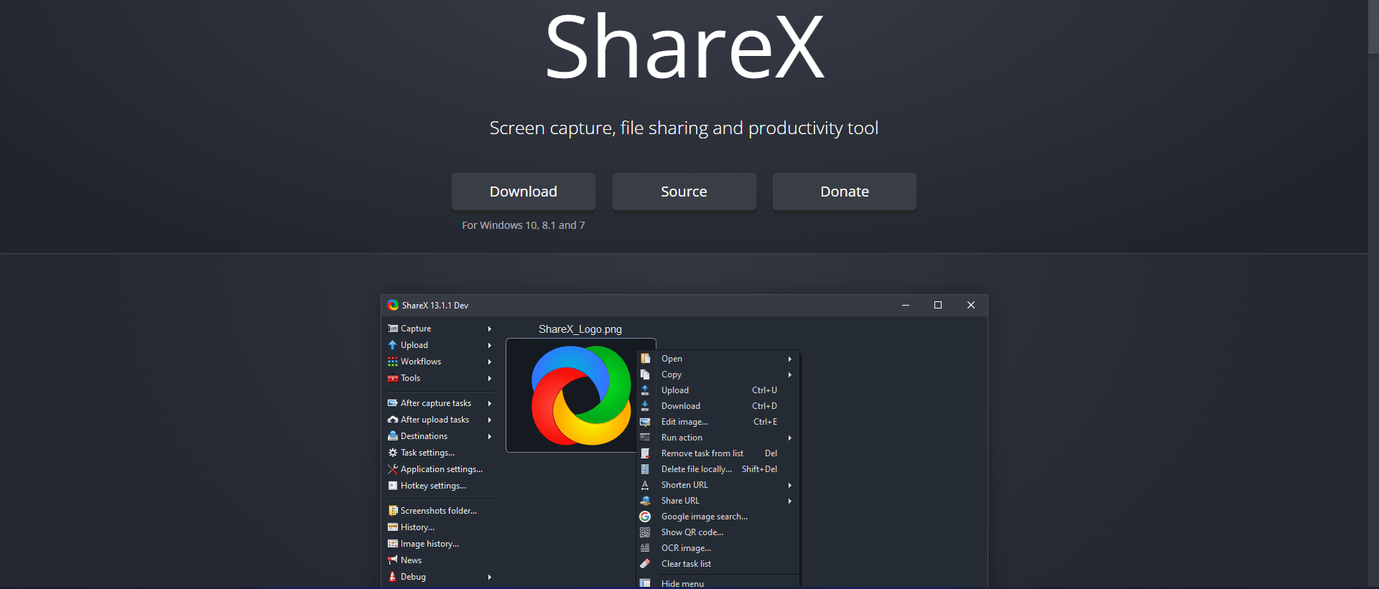Click the Hotkey settings icon
Image resolution: width=1379 pixels, height=589 pixels.
(x=393, y=486)
